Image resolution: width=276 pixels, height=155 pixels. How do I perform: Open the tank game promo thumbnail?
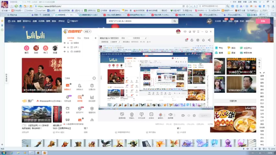pos(37,114)
